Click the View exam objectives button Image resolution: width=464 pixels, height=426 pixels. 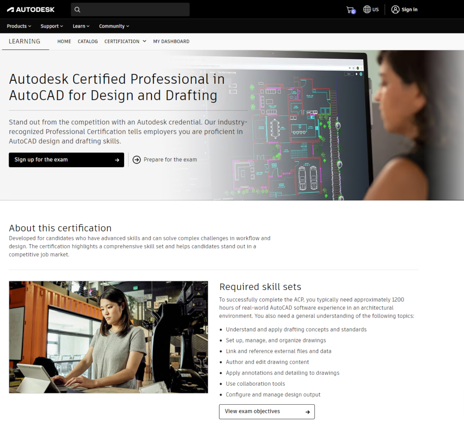pyautogui.click(x=266, y=411)
